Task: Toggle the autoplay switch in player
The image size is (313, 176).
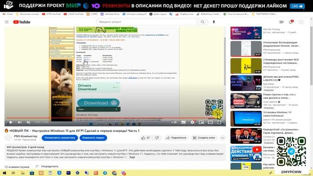Action: pos(174,122)
